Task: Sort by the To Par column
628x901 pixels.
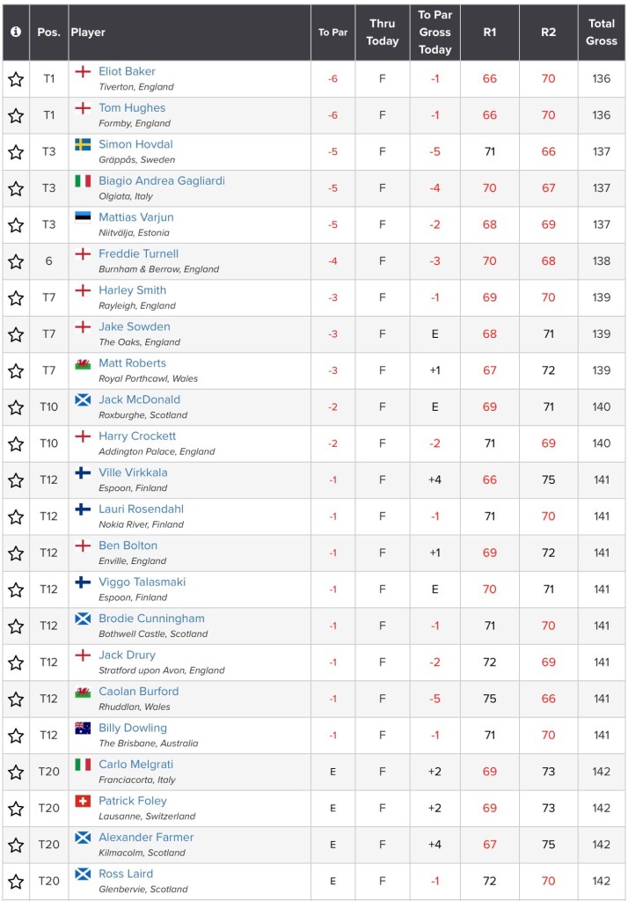Action: 332,32
